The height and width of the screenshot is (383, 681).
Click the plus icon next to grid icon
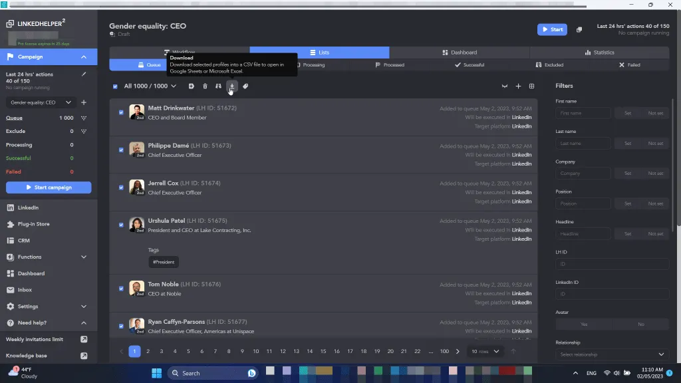[x=518, y=86]
